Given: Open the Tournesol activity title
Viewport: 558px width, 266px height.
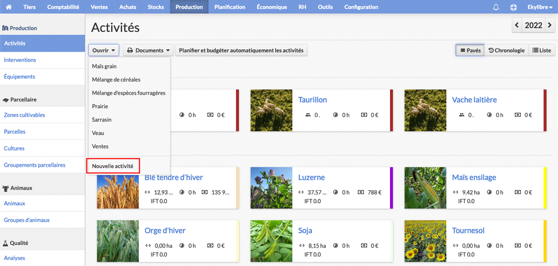Looking at the screenshot, I should point(468,230).
